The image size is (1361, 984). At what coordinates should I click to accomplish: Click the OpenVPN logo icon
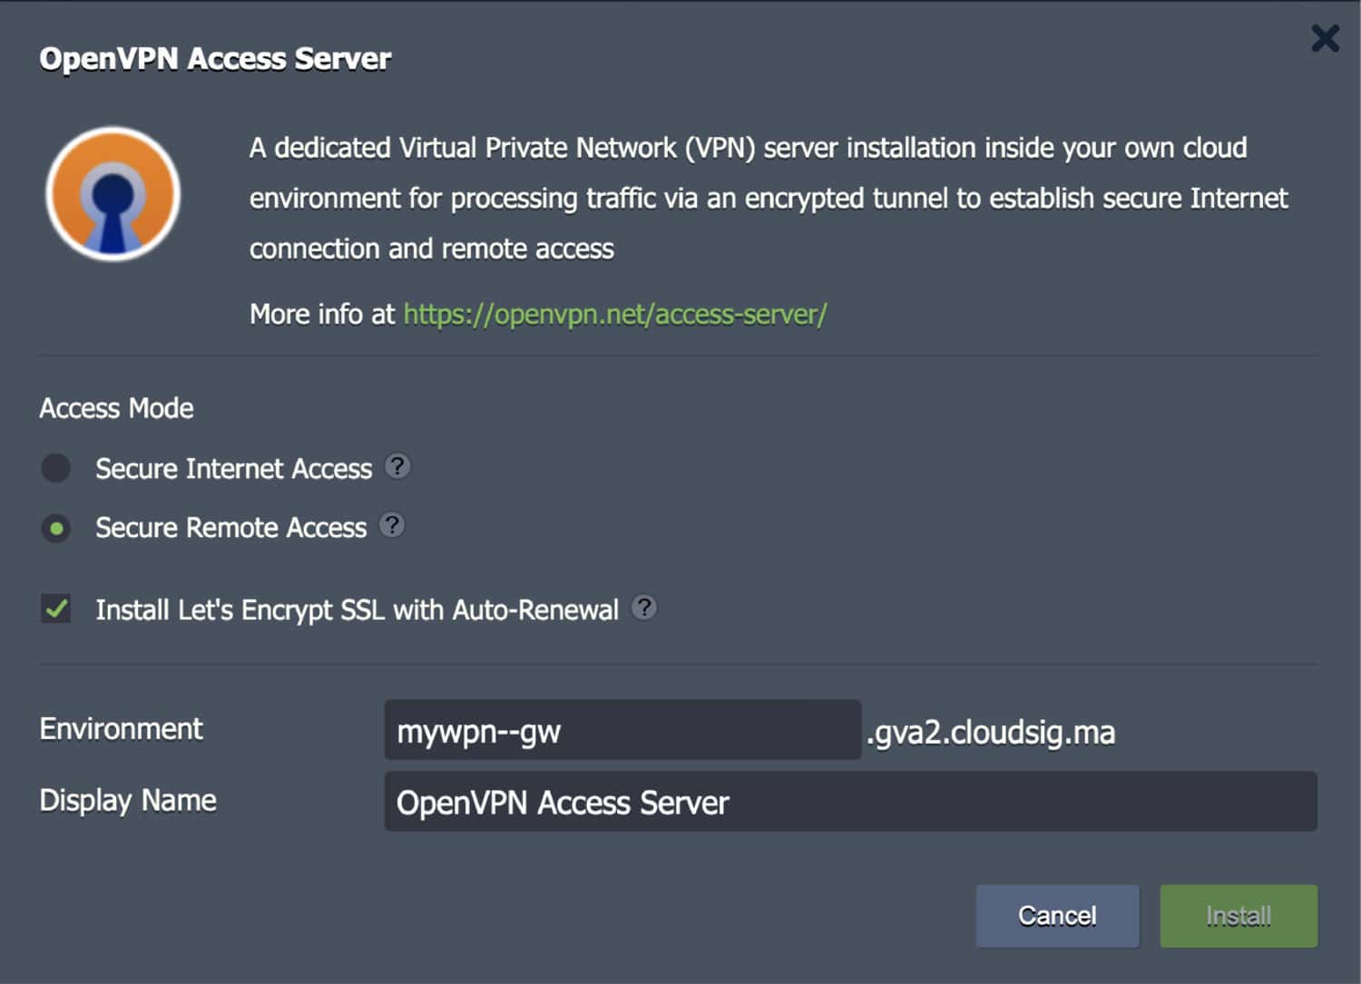112,193
